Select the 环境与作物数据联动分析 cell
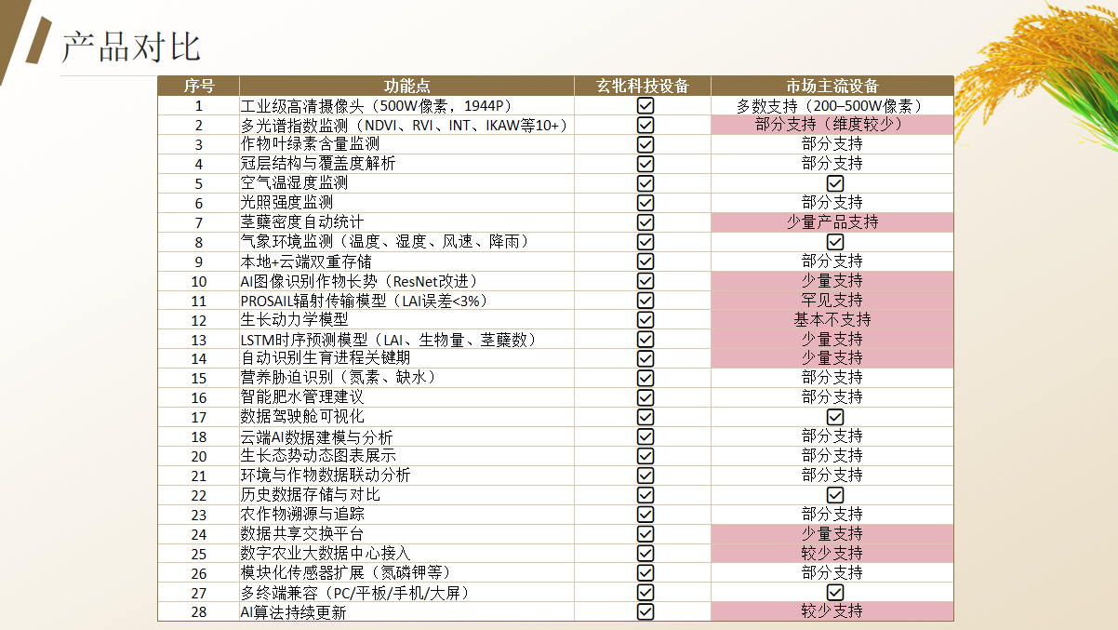1118x630 pixels. coord(406,476)
